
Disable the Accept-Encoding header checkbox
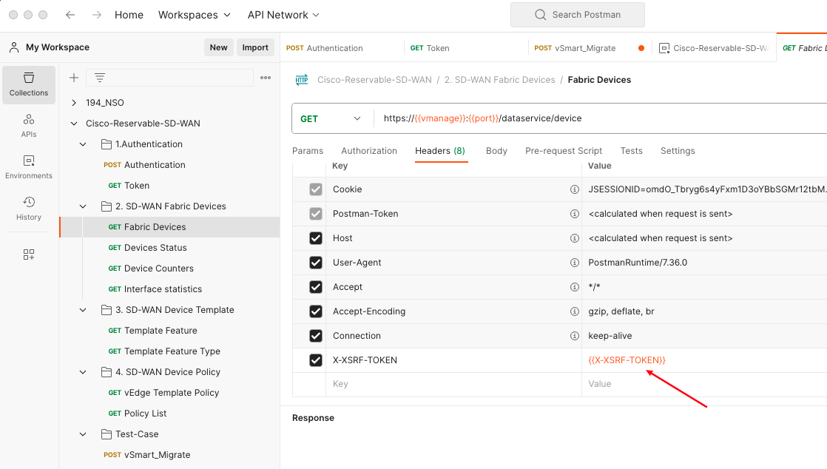click(316, 311)
